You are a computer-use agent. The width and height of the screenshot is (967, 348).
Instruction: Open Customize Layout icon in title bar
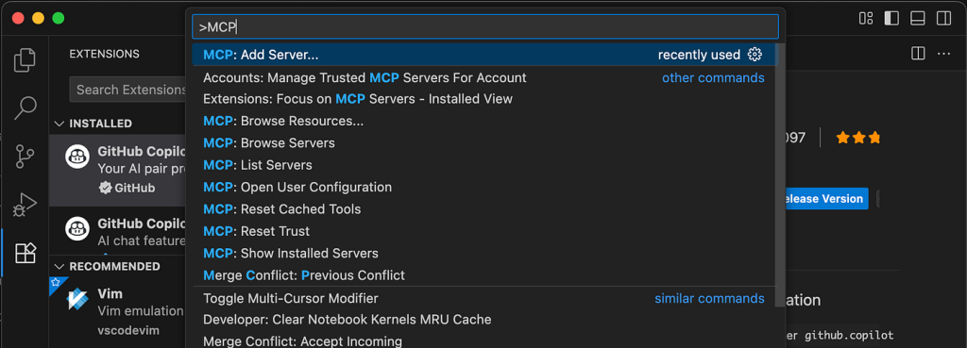866,19
